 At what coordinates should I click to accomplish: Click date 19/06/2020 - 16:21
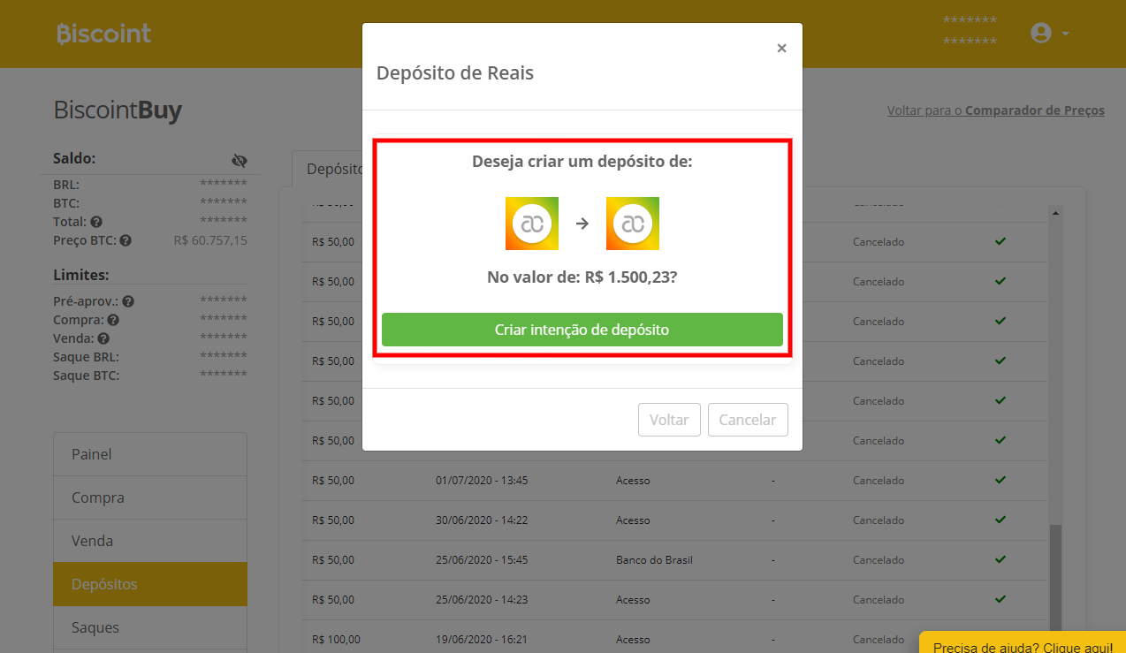point(482,640)
